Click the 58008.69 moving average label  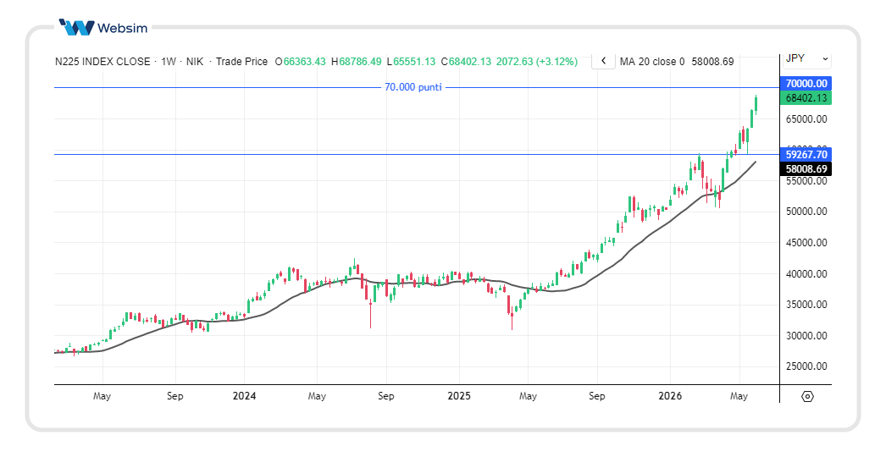[x=806, y=169]
